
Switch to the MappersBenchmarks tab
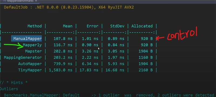[20, 1]
